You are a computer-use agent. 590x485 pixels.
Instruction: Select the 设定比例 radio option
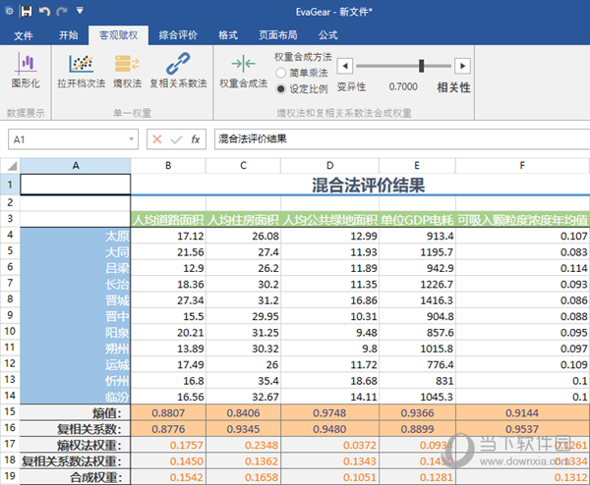coord(280,89)
